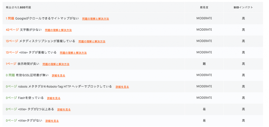Image resolution: width=269 pixels, height=127 pixels.
Task: View details for robots meta tag blocking
Action: (122, 87)
